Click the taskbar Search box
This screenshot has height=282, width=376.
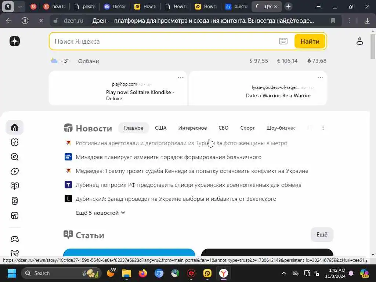tap(61, 273)
